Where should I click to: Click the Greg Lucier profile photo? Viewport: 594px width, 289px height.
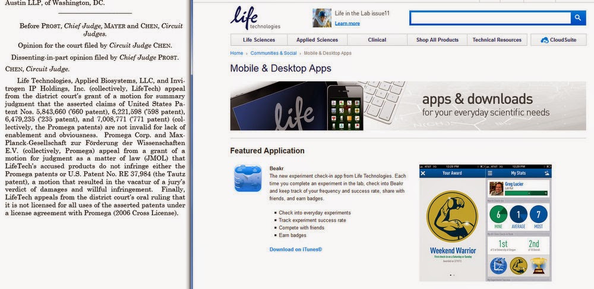tap(496, 189)
